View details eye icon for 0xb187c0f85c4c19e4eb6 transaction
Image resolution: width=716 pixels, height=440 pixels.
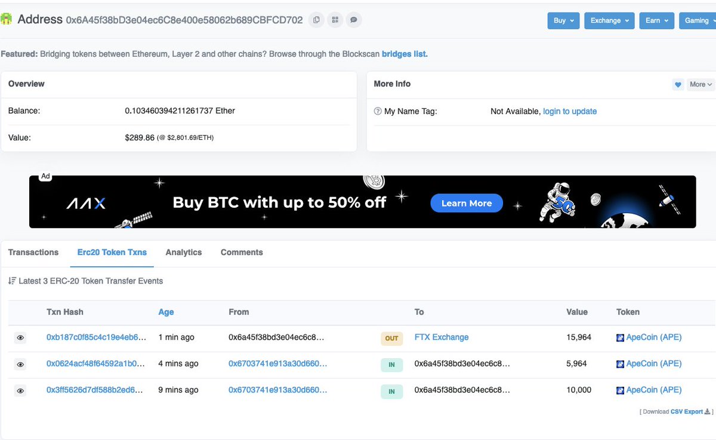[x=20, y=338]
